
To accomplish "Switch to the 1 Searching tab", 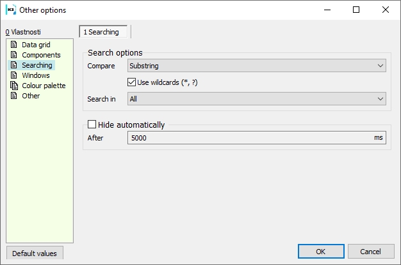I will coord(101,31).
